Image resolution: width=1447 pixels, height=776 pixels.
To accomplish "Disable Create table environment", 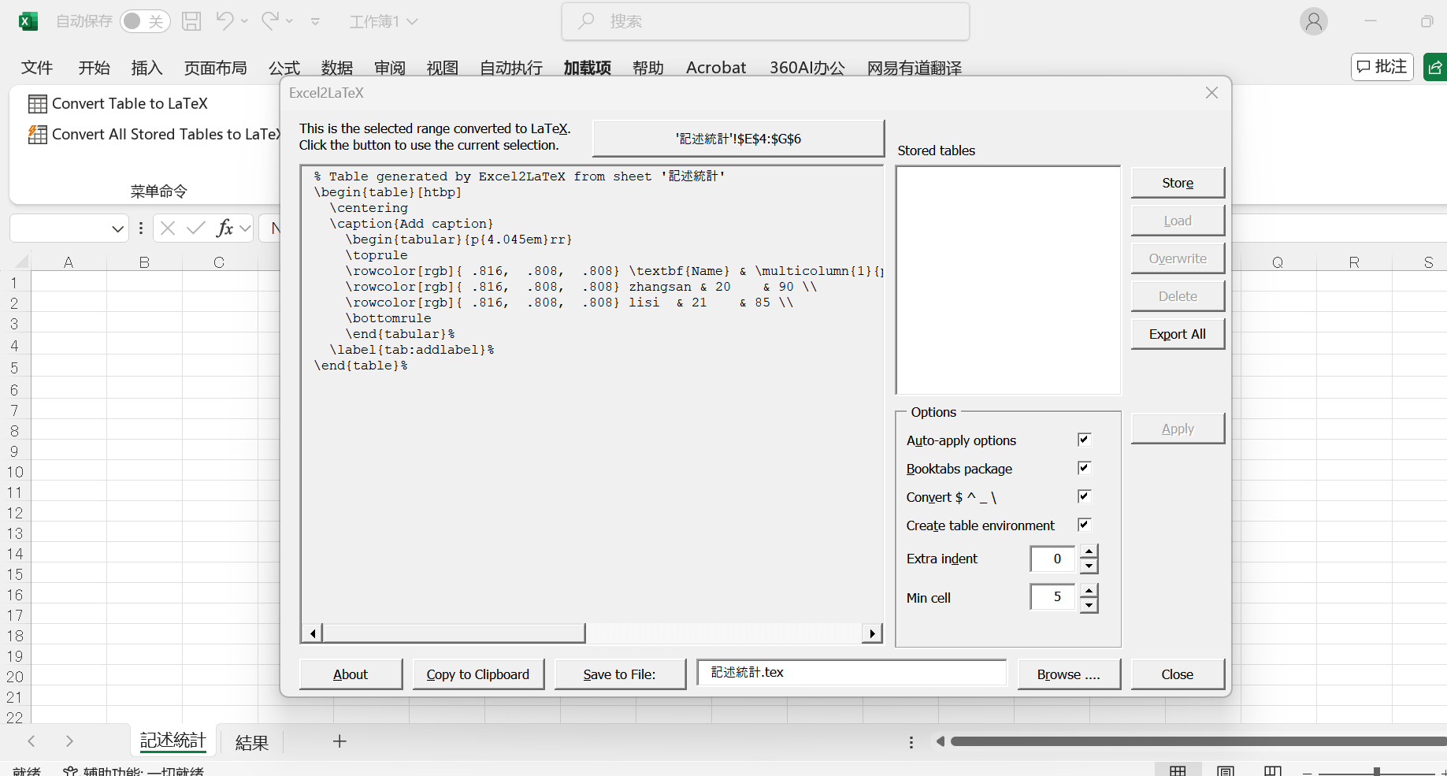I will pos(1084,525).
